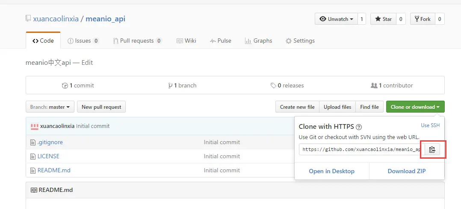Screen dimensions: 461x209
Task: Expand the Clone or download menu
Action: click(415, 107)
